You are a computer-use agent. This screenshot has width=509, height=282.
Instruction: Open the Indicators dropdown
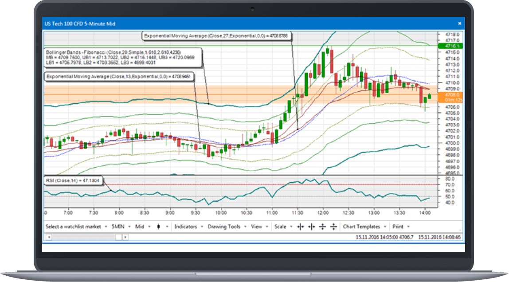[186, 227]
